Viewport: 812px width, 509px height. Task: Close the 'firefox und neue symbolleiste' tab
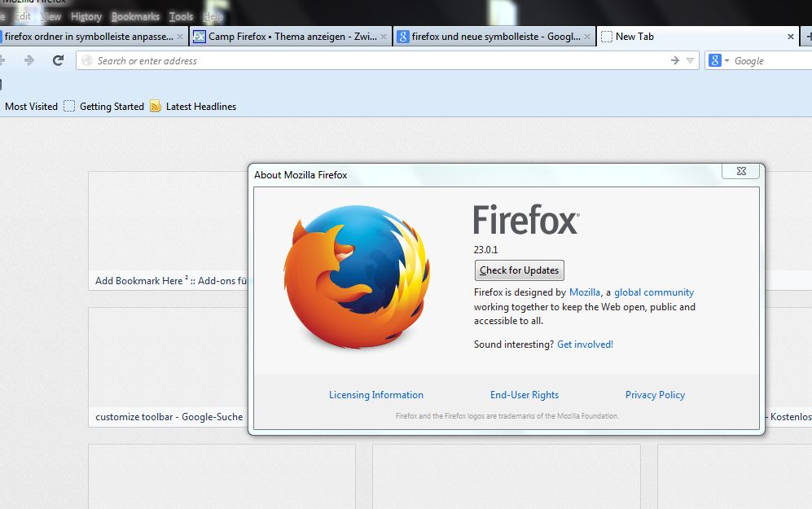click(x=586, y=37)
